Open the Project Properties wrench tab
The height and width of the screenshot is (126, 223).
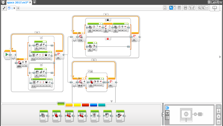(4, 8)
